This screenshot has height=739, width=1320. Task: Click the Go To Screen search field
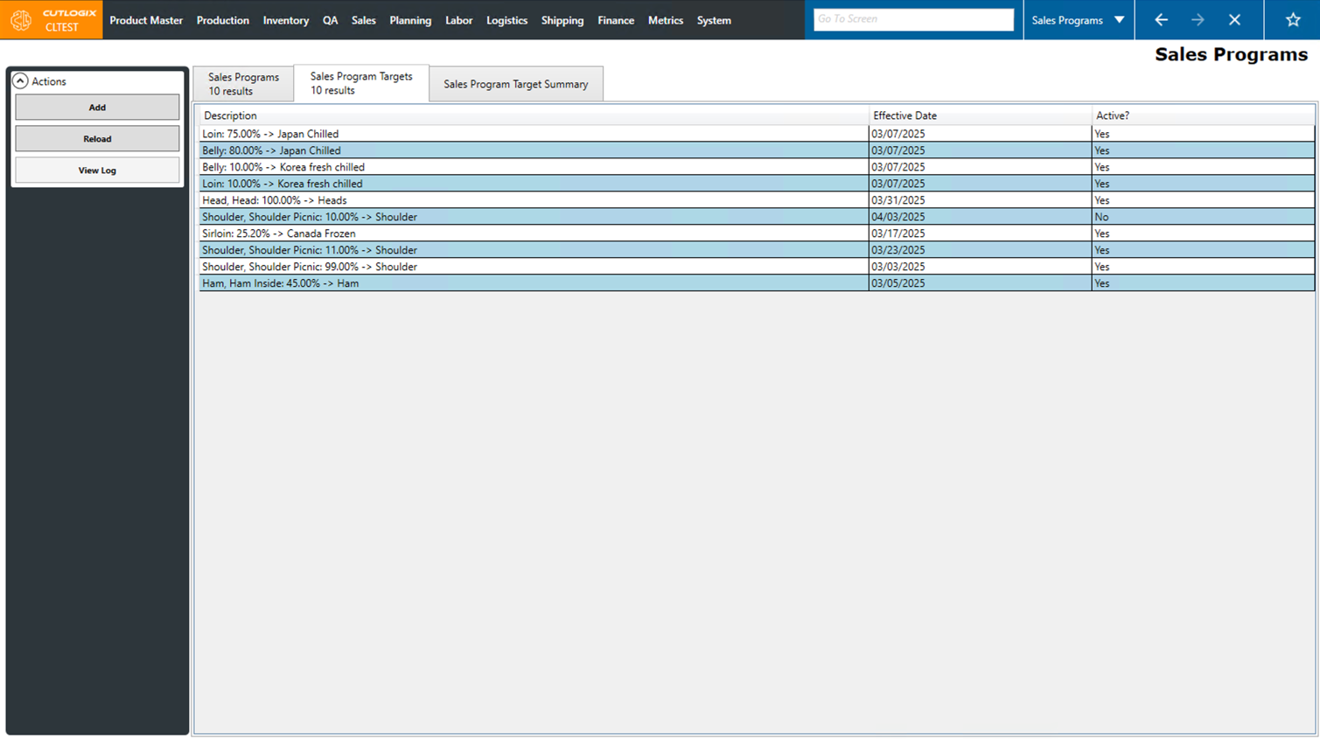[x=913, y=18]
